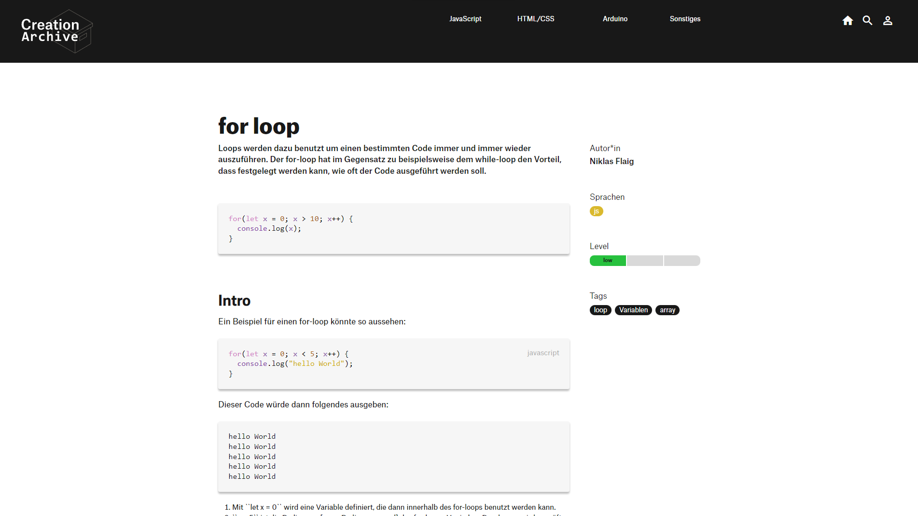Click the low level indicator
The image size is (918, 516).
607,260
